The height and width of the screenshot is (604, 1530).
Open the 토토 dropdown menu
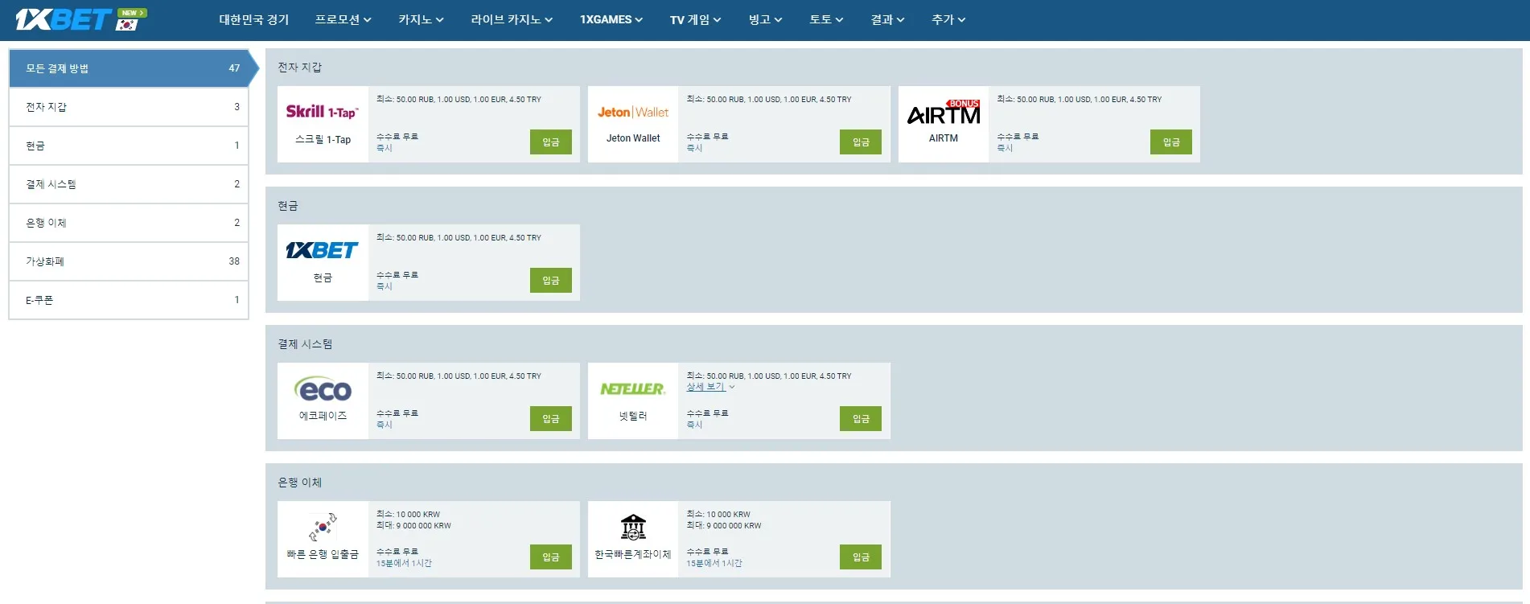826,19
